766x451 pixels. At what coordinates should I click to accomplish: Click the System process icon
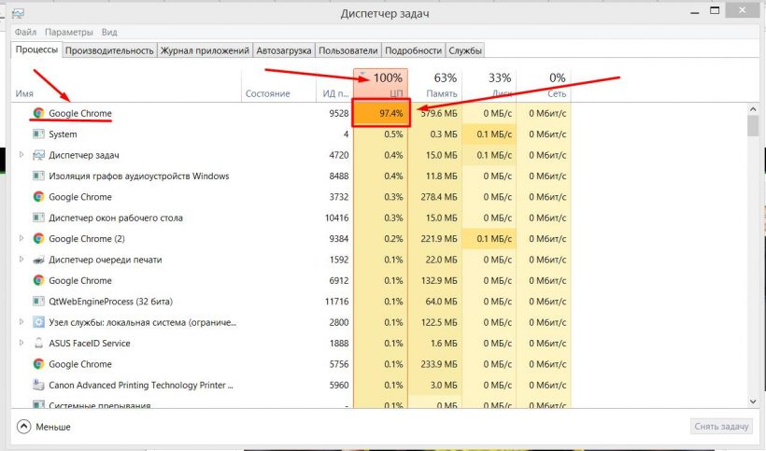coord(38,134)
